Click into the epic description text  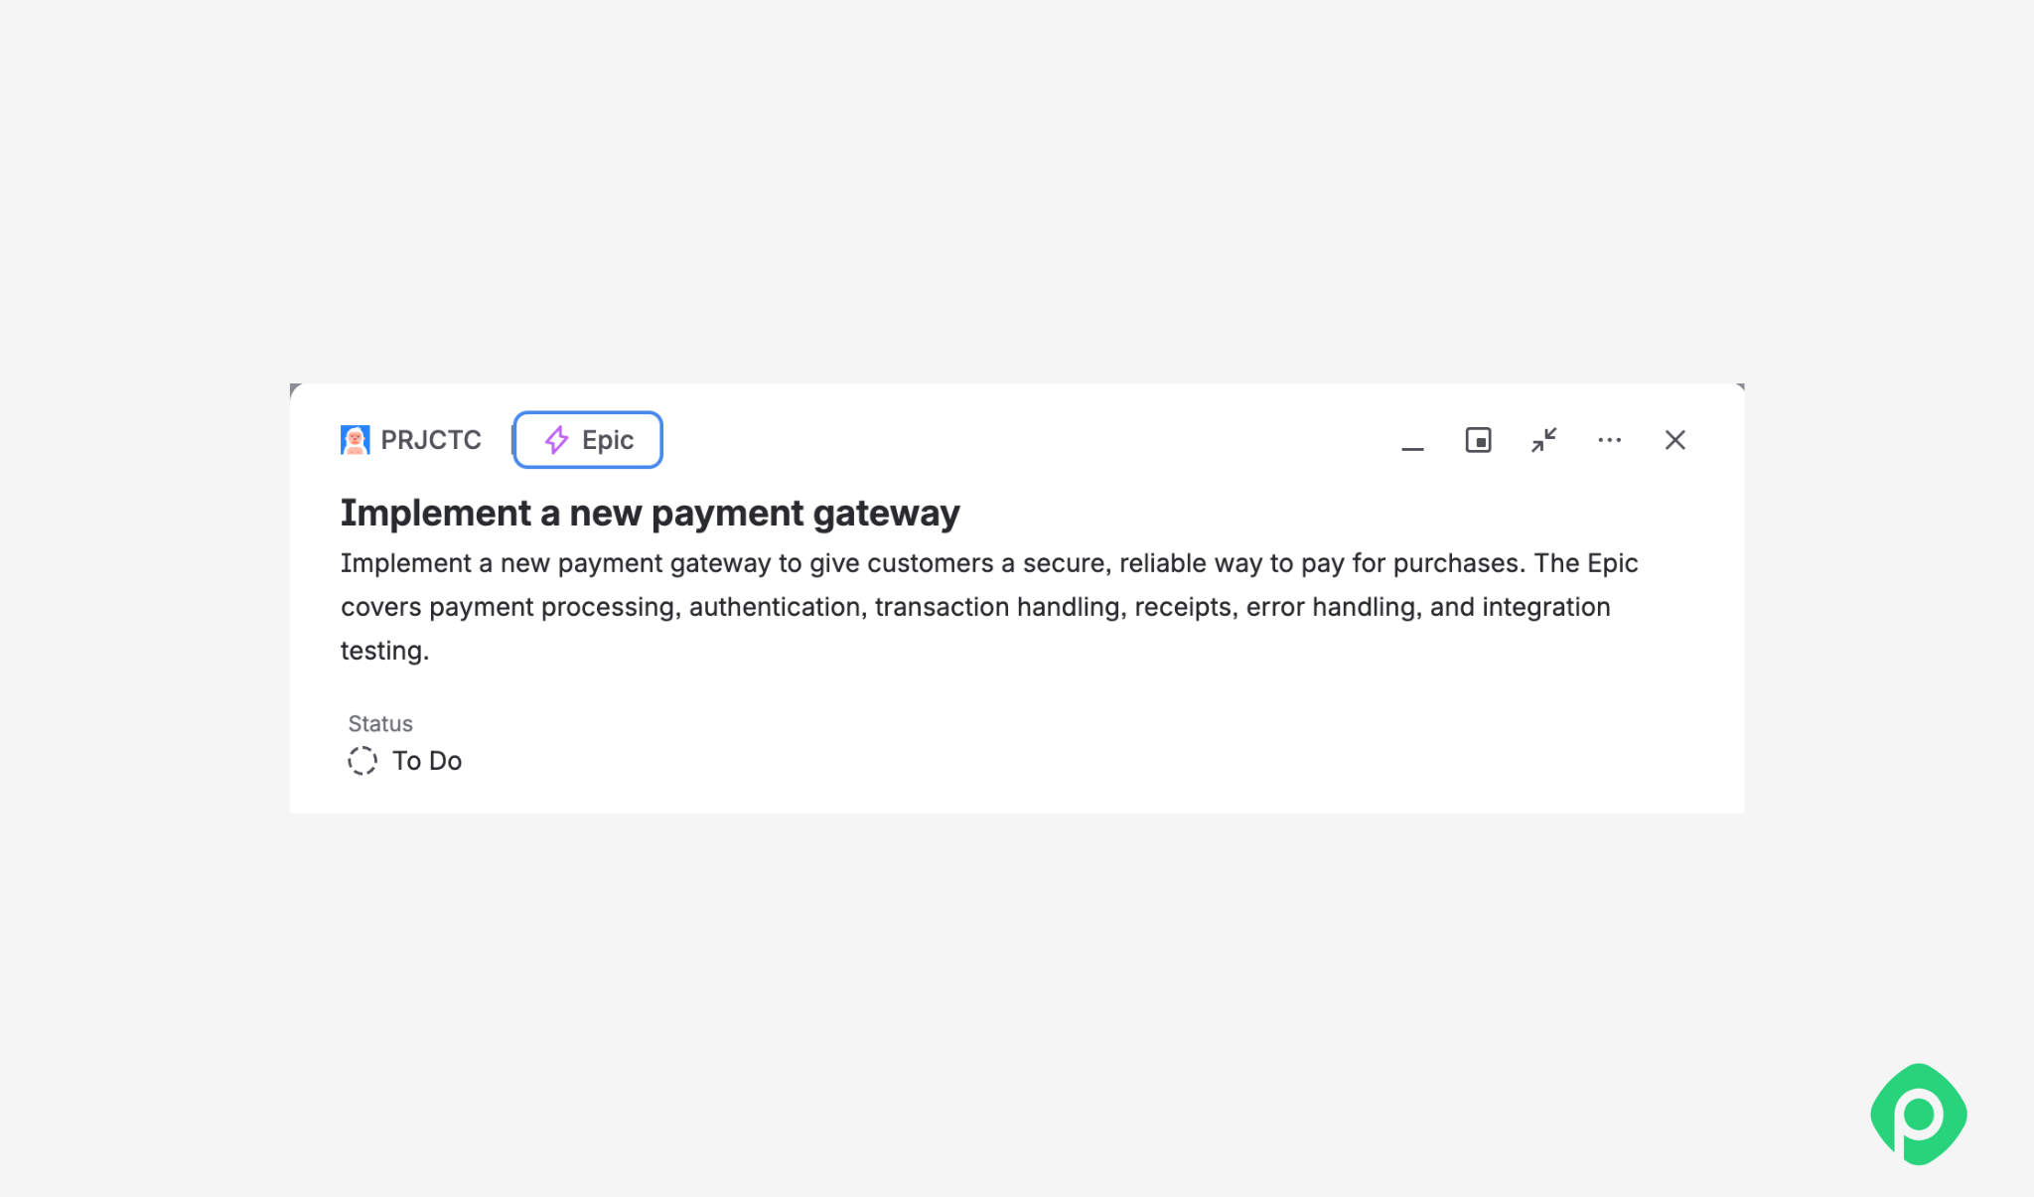click(989, 607)
